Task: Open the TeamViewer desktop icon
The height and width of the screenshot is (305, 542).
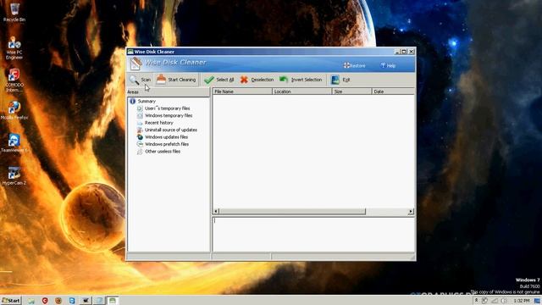Action: click(x=14, y=143)
